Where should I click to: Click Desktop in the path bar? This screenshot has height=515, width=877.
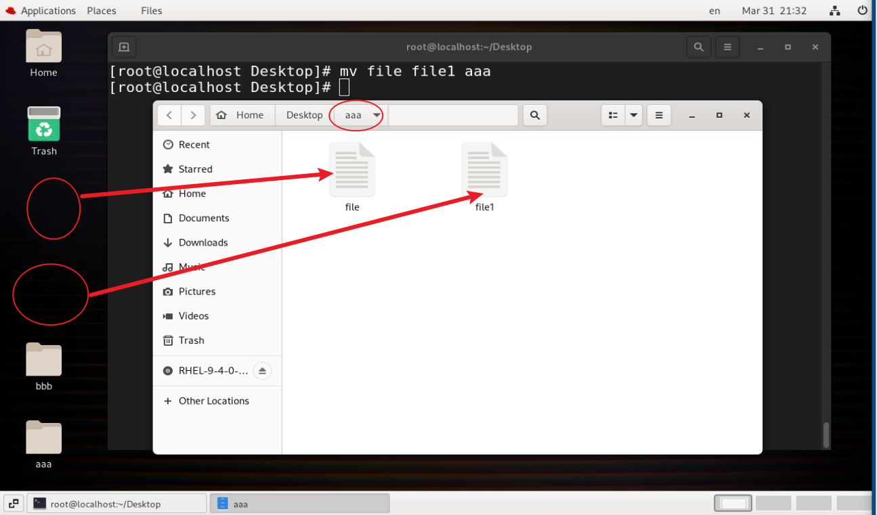(x=304, y=115)
